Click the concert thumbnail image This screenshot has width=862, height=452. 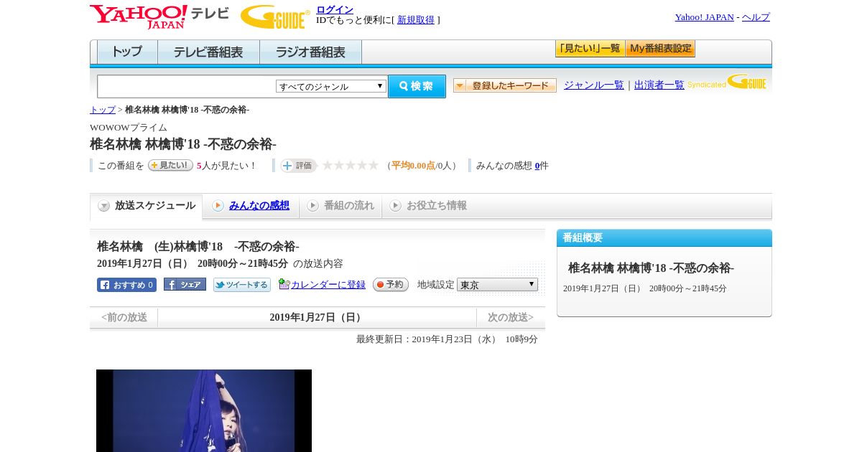pos(204,410)
